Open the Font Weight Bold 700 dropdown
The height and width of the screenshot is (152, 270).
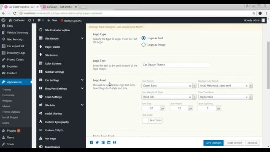[x=169, y=97]
